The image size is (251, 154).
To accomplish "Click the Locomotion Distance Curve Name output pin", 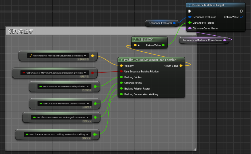I will (225, 40).
